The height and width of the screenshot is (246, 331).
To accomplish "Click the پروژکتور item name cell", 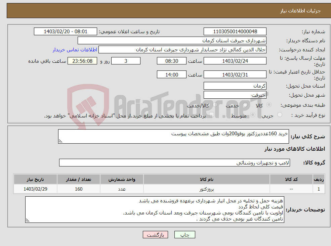I will (x=207, y=189).
